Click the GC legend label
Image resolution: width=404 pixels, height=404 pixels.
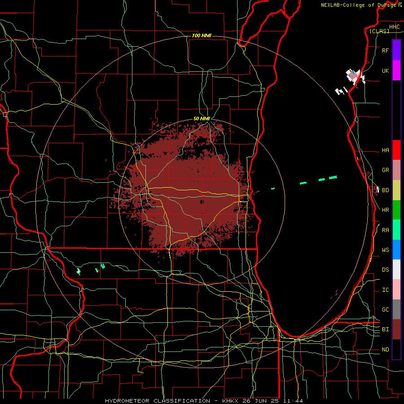[x=385, y=310]
